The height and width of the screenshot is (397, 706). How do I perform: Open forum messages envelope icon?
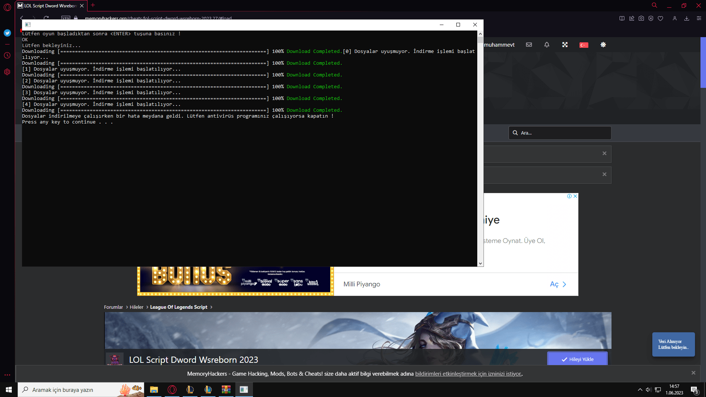pos(529,45)
